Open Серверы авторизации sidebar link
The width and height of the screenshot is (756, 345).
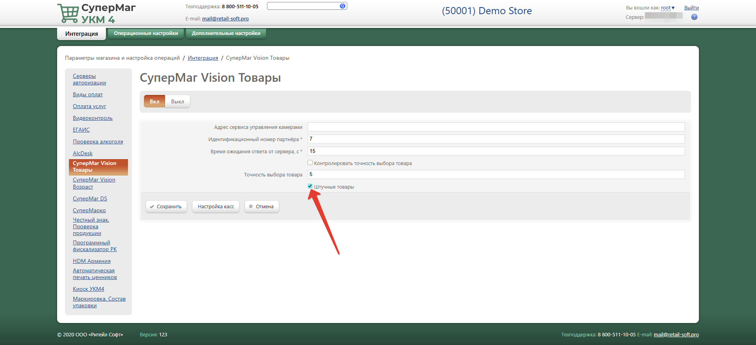[89, 79]
